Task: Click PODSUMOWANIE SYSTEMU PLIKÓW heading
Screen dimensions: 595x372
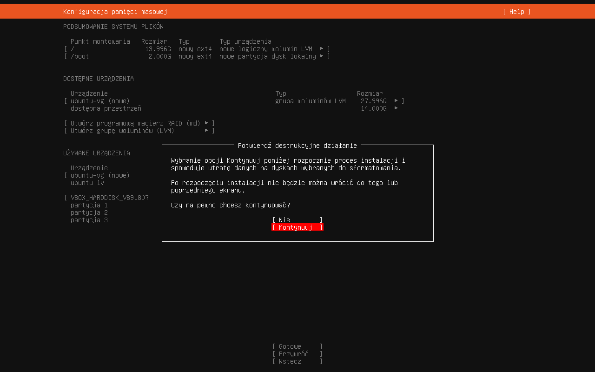Action: pos(113,27)
